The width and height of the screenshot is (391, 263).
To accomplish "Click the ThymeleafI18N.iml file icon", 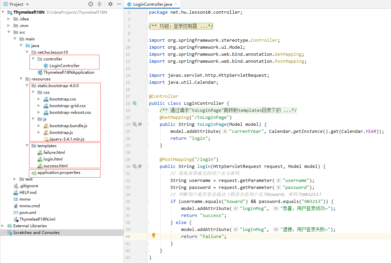I will click(16, 219).
